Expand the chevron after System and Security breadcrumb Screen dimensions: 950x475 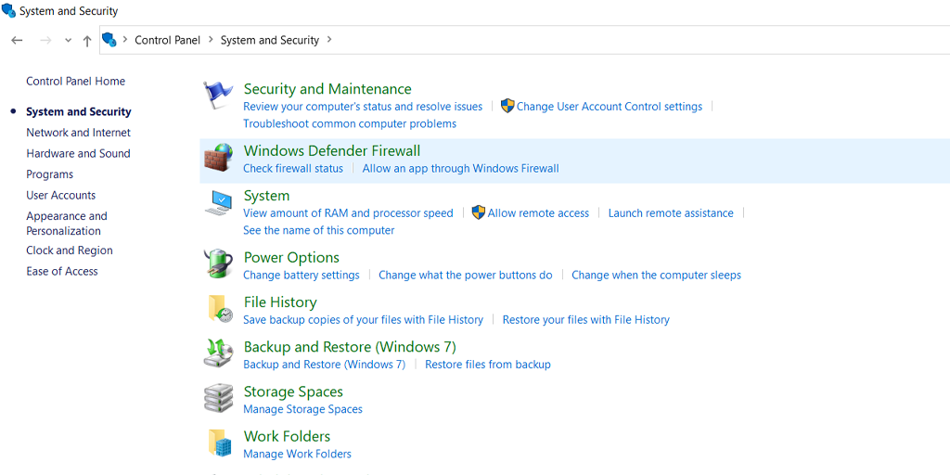point(329,39)
